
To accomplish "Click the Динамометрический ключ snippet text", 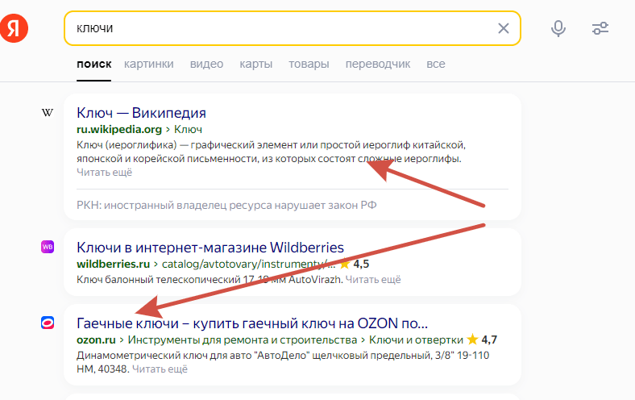I will pyautogui.click(x=283, y=362).
